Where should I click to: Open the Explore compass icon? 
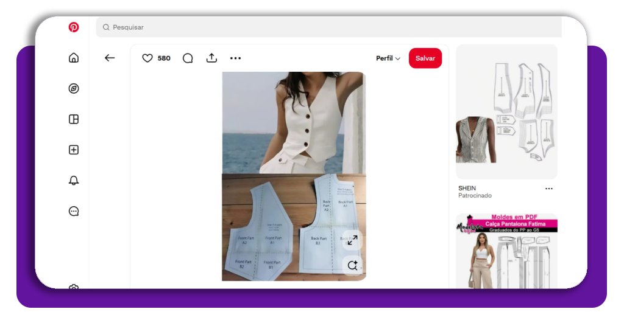click(x=74, y=89)
